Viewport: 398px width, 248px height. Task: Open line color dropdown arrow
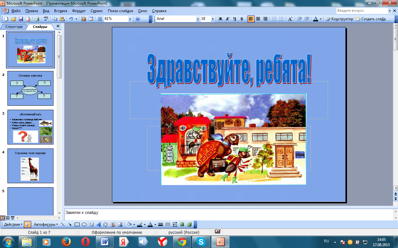tap(145, 224)
